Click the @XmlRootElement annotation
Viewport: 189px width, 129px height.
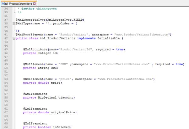pyautogui.click(x=30, y=35)
